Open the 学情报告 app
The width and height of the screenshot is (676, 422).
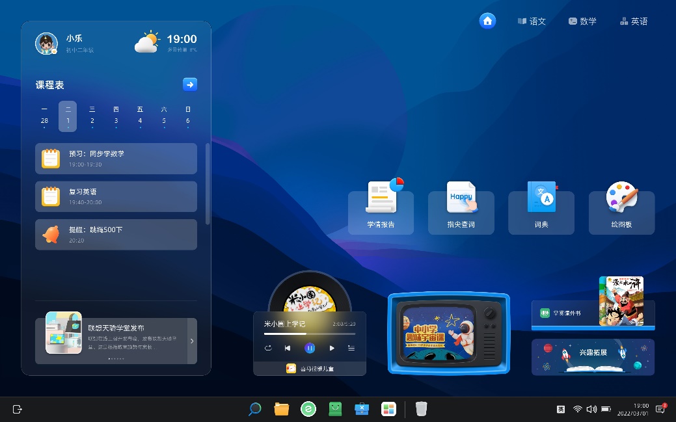(381, 211)
